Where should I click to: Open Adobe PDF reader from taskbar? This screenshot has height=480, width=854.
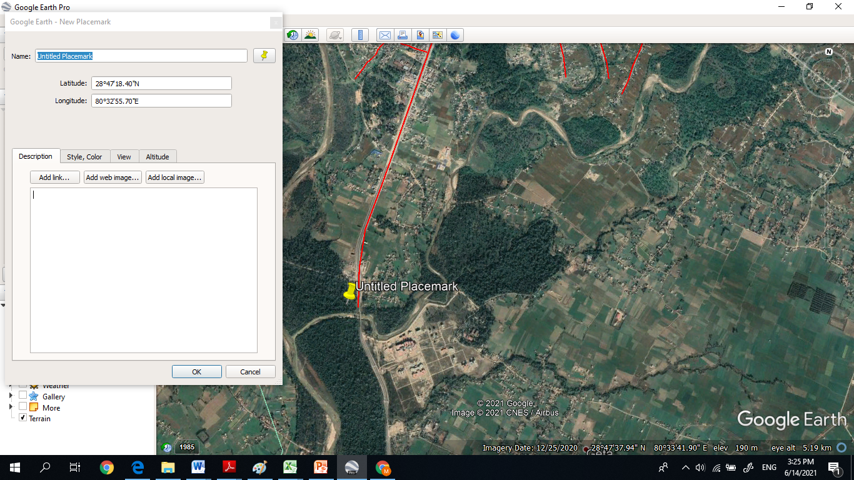tap(229, 467)
